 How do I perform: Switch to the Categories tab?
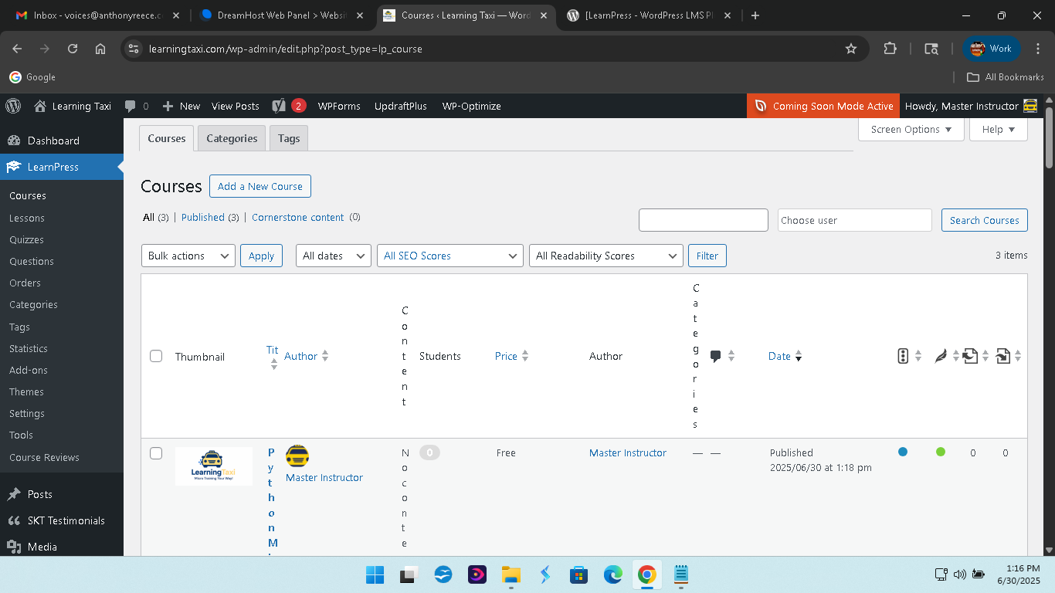(232, 138)
